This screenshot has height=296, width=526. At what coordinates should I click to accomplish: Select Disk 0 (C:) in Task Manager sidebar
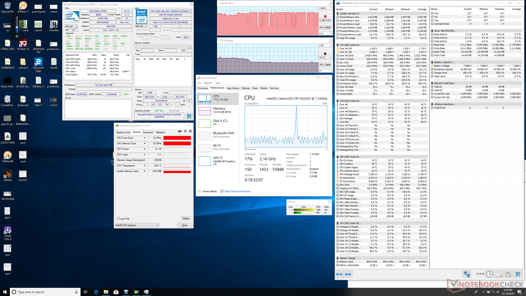point(218,123)
